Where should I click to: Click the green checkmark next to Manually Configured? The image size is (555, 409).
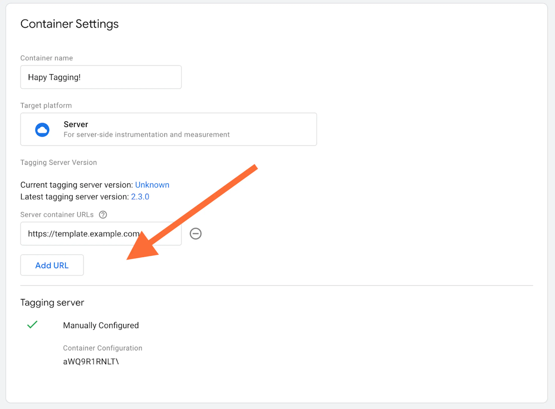[x=32, y=325]
